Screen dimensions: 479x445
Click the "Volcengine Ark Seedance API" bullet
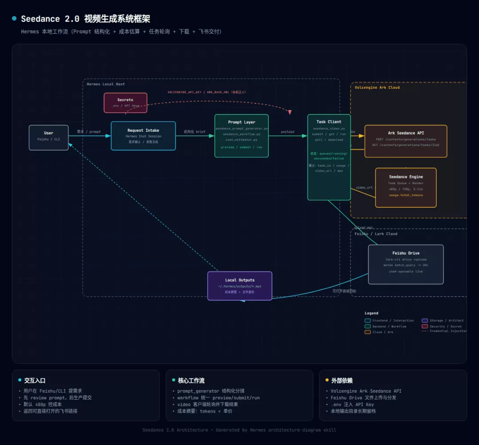click(366, 391)
